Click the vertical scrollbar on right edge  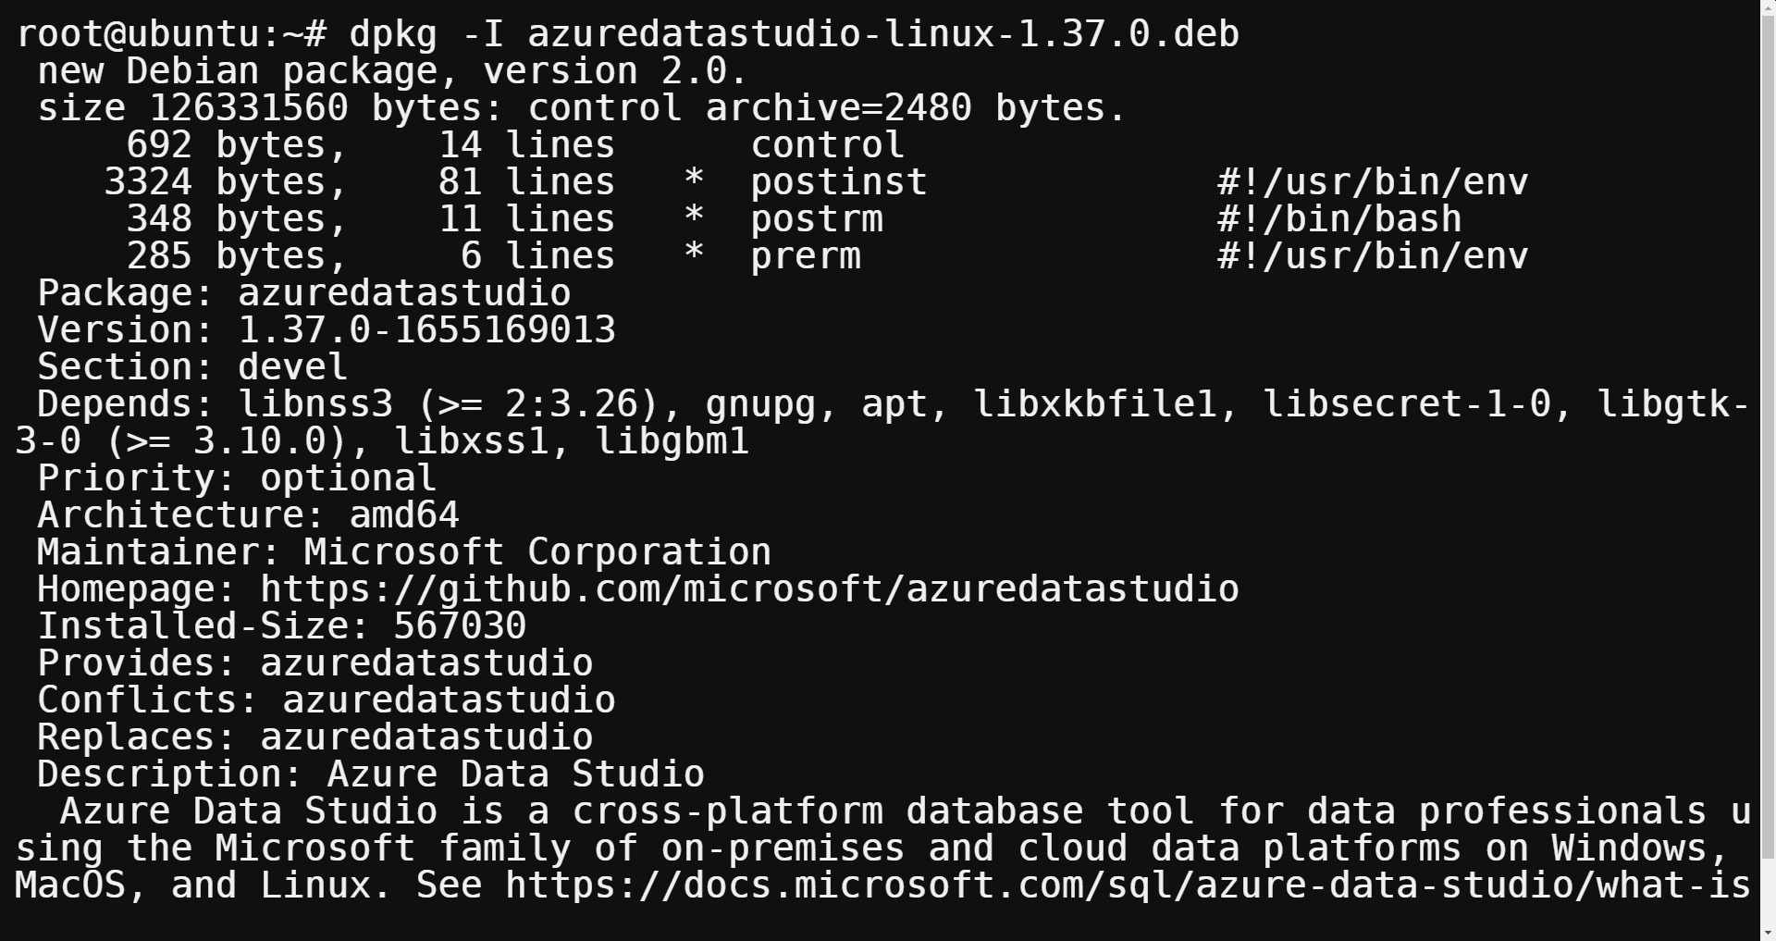(x=1767, y=470)
